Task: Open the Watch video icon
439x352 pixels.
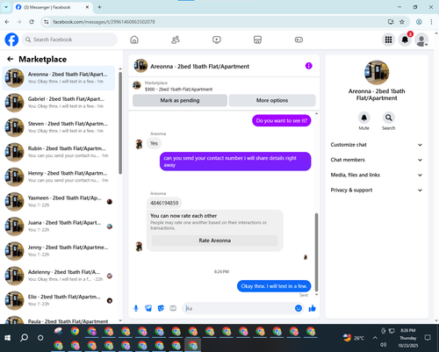Action: click(217, 40)
